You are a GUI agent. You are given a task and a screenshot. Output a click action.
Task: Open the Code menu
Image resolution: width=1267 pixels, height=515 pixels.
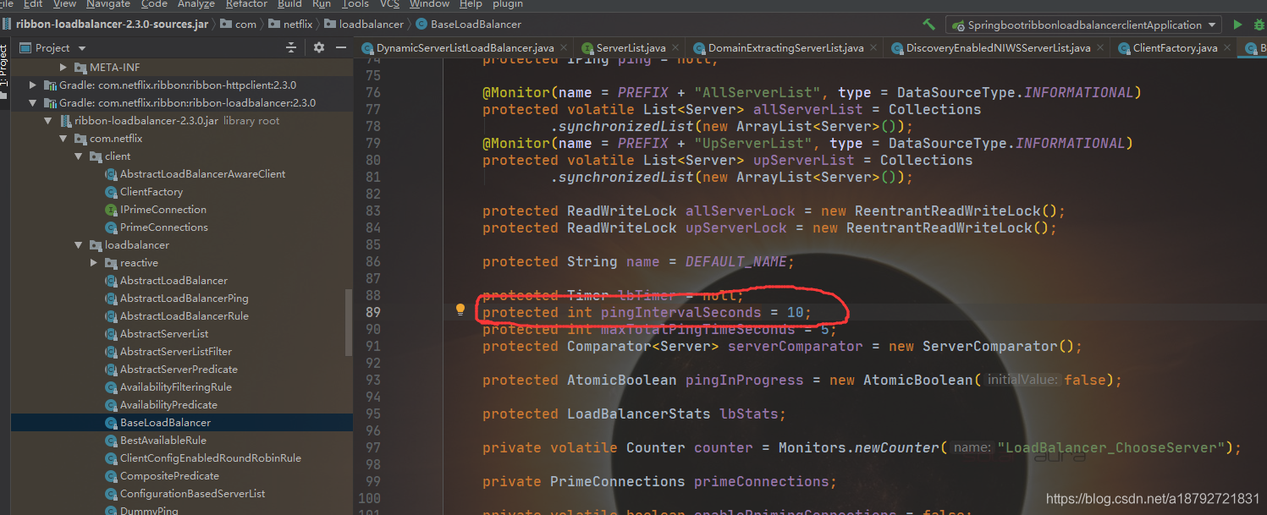(x=154, y=4)
